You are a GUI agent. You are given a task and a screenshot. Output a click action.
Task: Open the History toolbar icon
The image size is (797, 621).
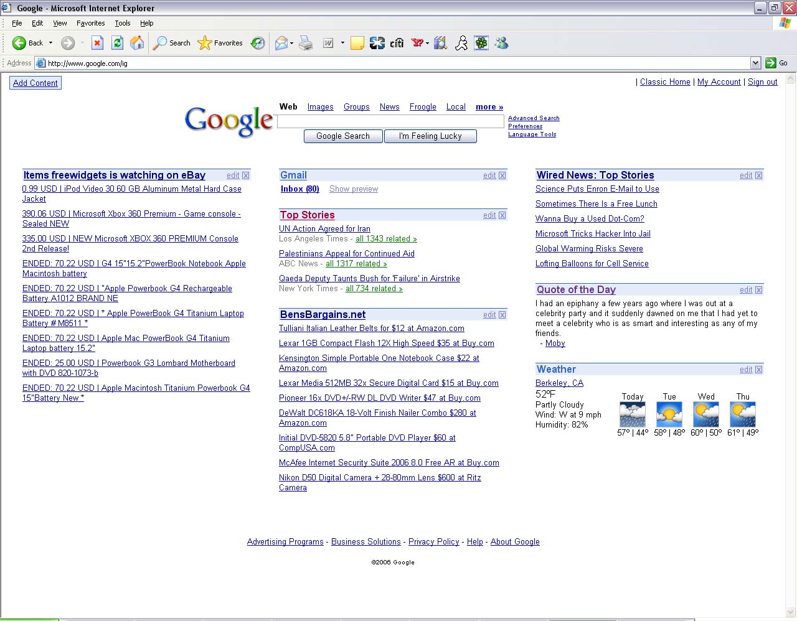point(258,43)
